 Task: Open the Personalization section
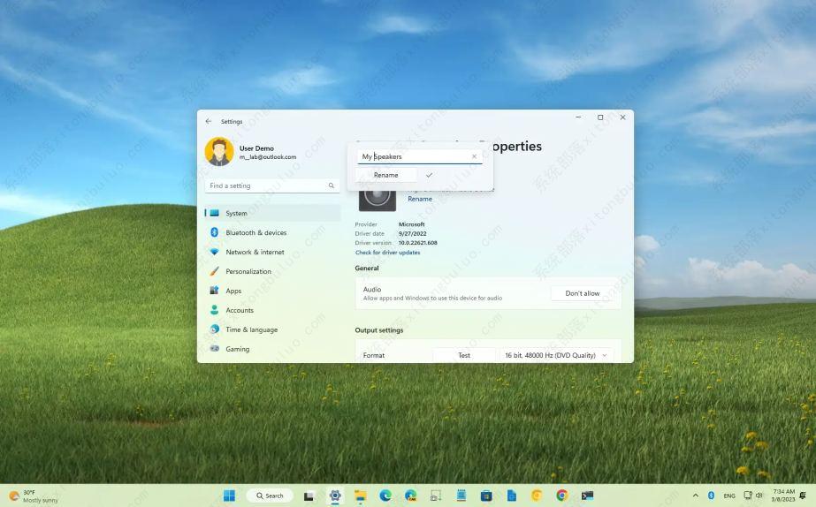point(248,271)
